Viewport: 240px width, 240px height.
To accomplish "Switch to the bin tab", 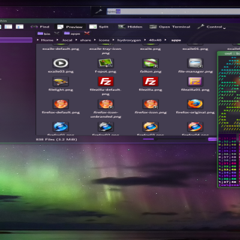I will pyautogui.click(x=44, y=34).
